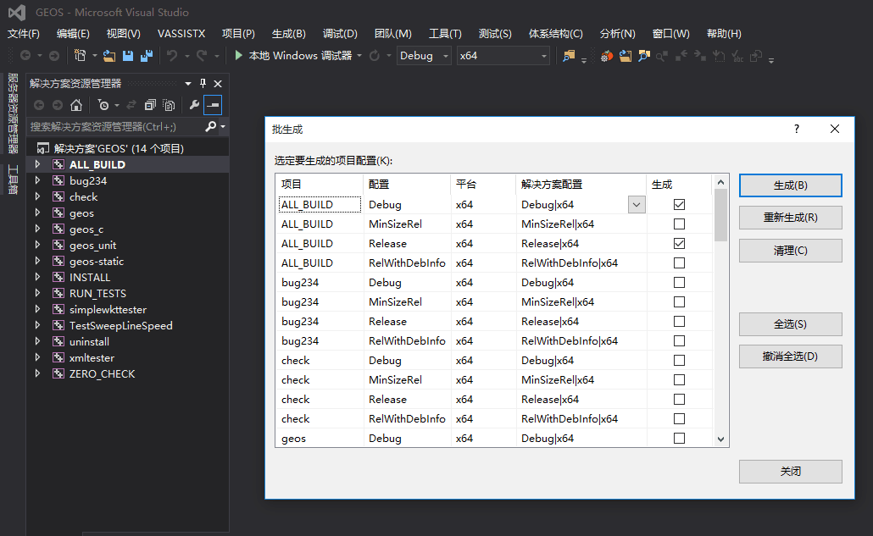Click the ALL_BUILD project icon in tree
The image size is (873, 536).
(x=58, y=164)
